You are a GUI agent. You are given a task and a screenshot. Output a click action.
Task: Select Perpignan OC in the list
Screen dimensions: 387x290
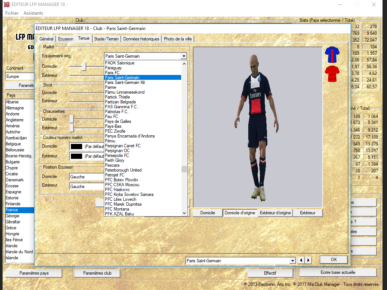coord(143,151)
